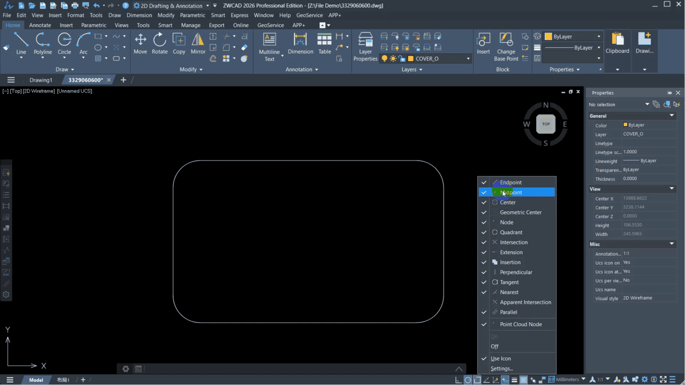This screenshot has width=685, height=385.
Task: Open the File menu
Action: [7, 16]
